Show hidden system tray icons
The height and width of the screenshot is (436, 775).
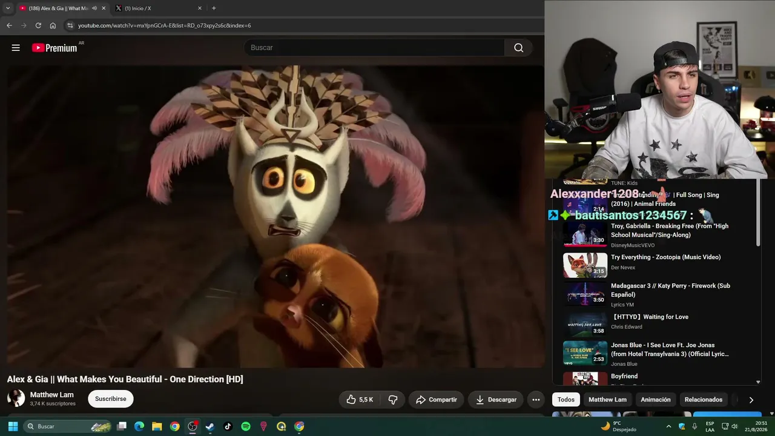click(669, 426)
